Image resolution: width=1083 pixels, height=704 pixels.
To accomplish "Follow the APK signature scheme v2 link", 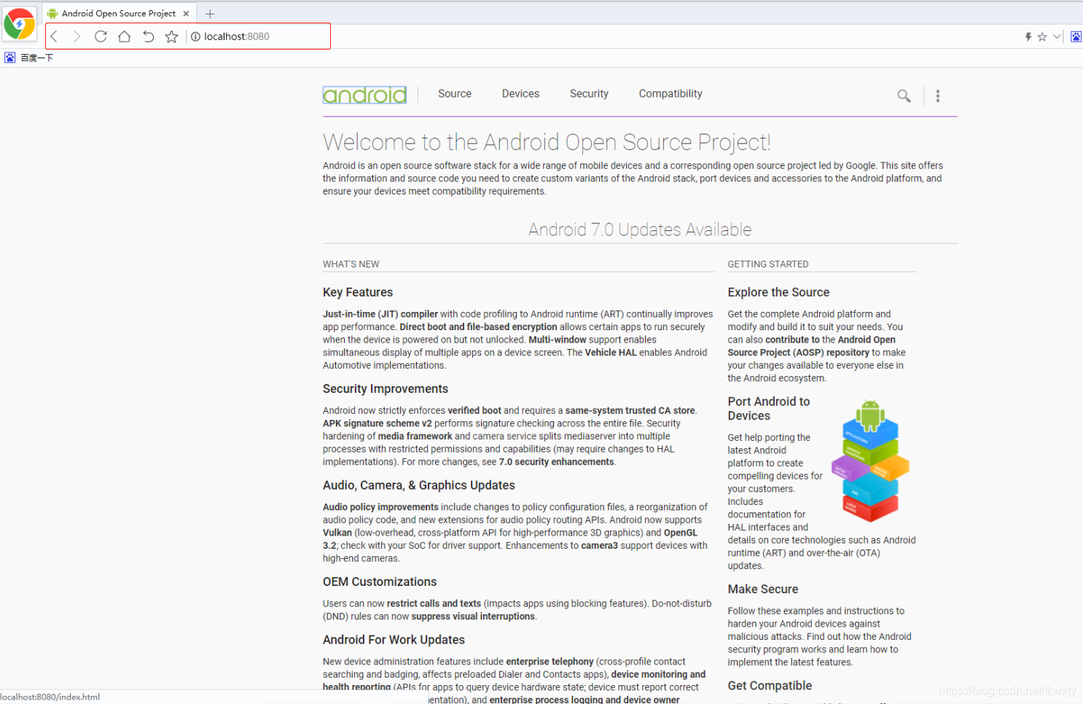I will [x=378, y=423].
